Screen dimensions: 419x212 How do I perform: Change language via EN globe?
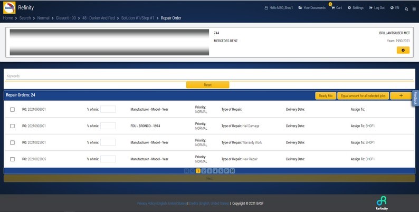click(395, 8)
